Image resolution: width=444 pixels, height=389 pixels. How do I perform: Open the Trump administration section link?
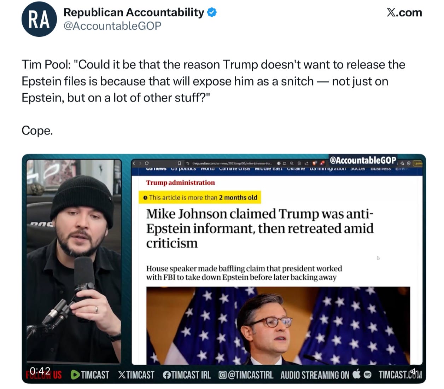coord(181,182)
